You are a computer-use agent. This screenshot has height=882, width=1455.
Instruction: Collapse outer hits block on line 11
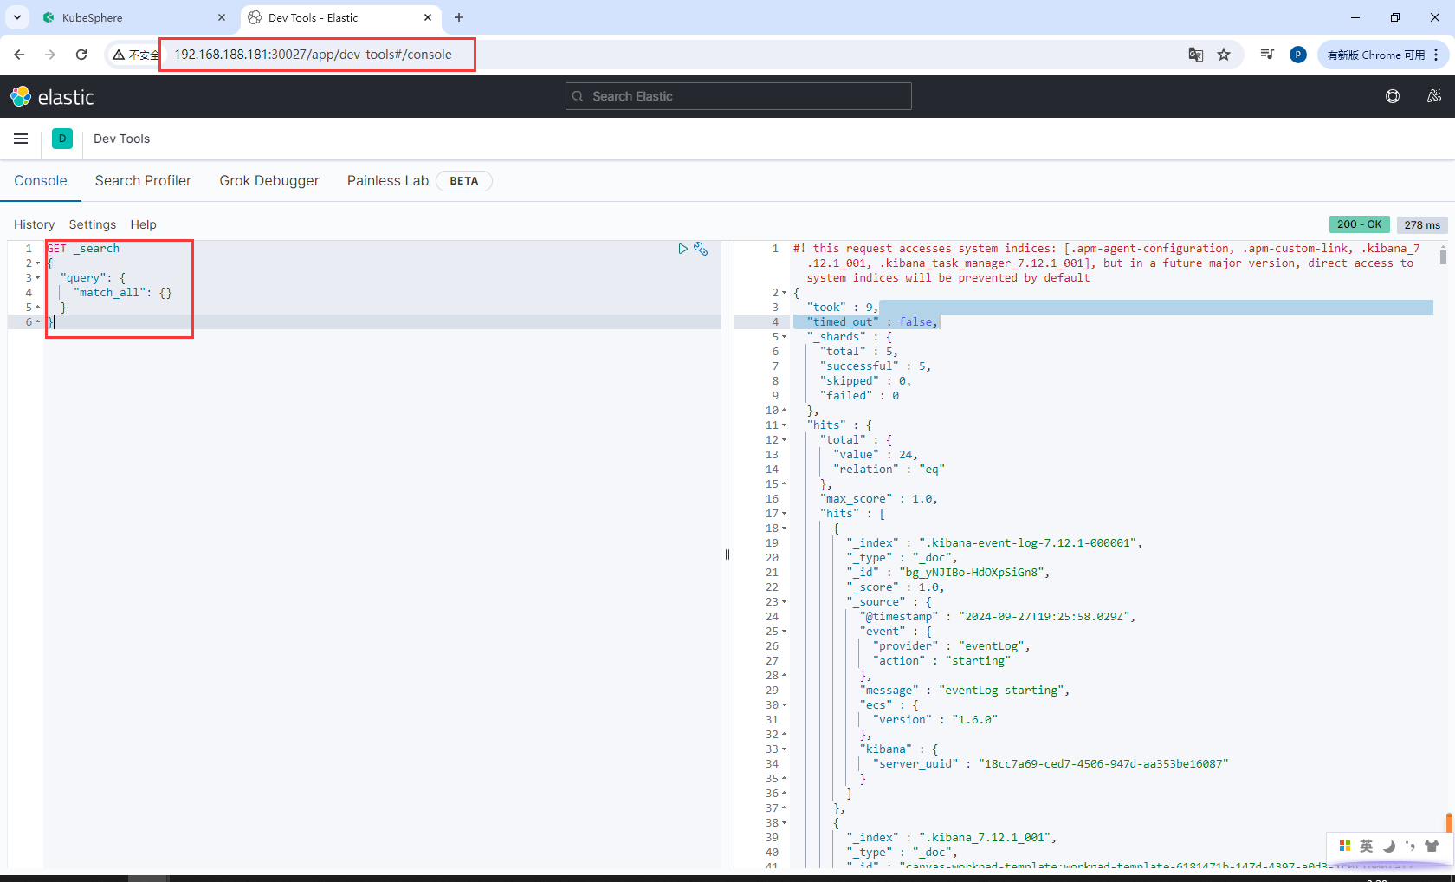785,425
